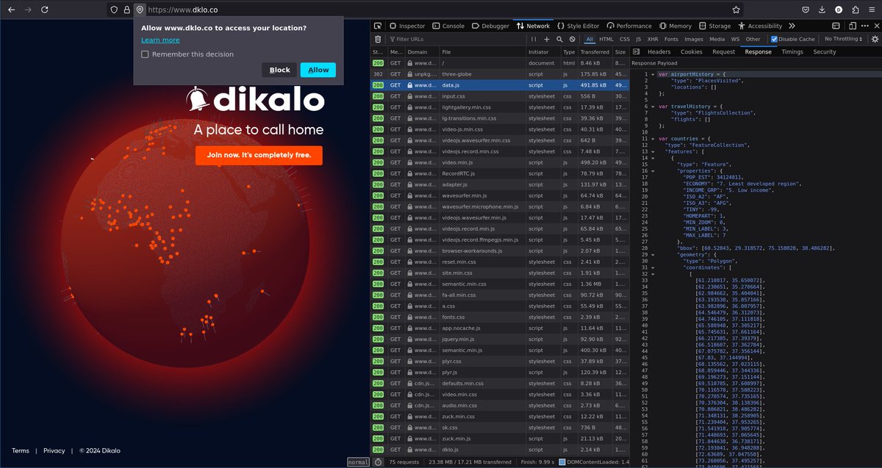Screen dimensions: 882x468
Task: Click Join now. It's completely free.
Action: [259, 155]
